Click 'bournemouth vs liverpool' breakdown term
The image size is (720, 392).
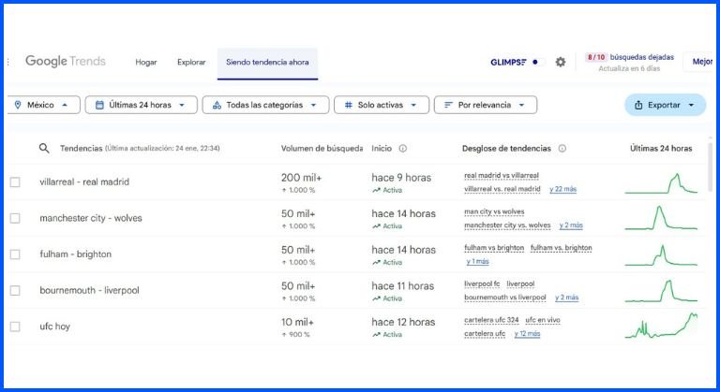click(x=505, y=298)
